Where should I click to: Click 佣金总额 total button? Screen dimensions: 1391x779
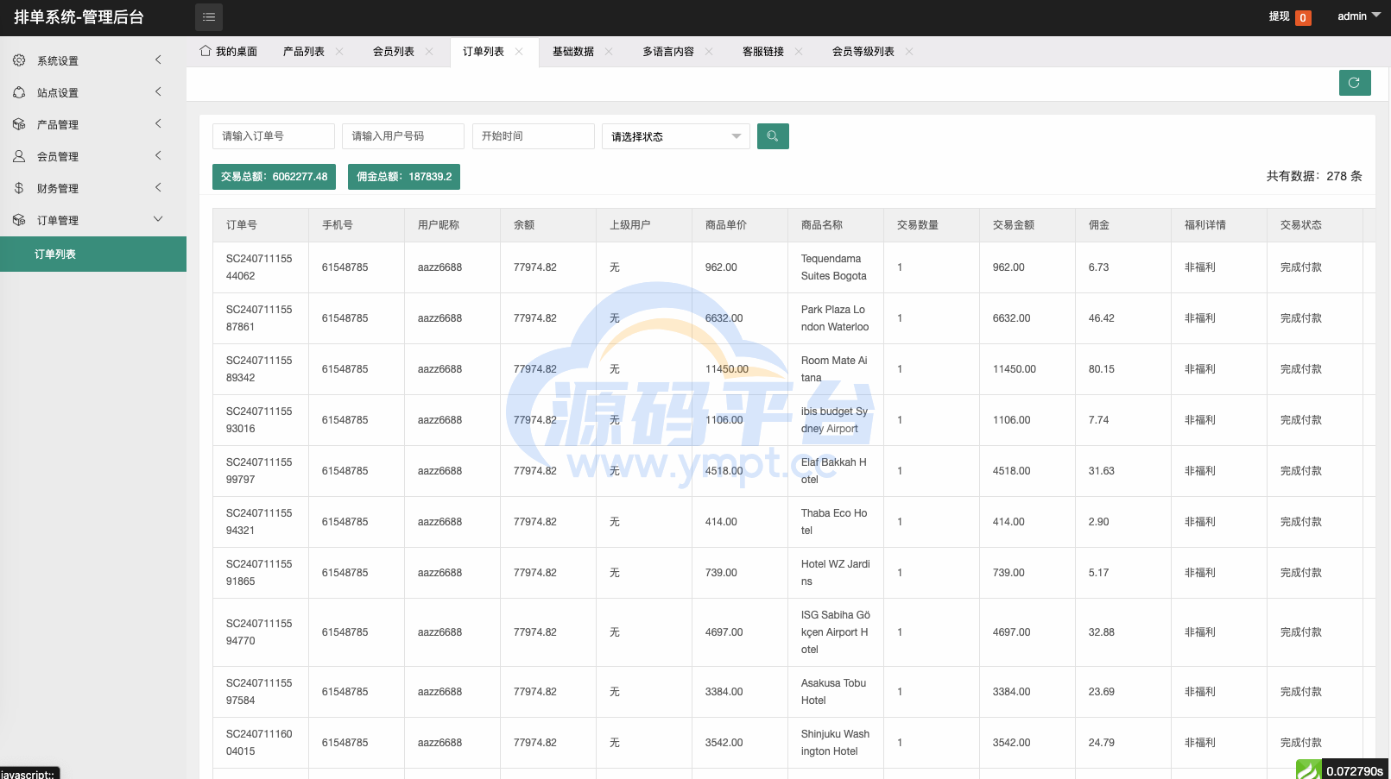[x=404, y=177]
